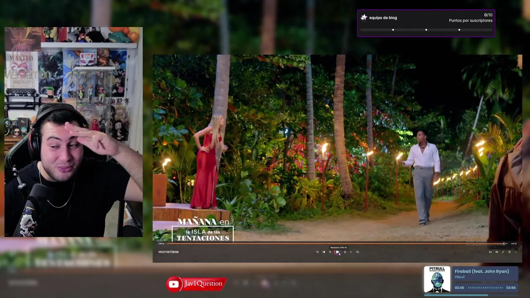Toggle repeat mode in the video player
The image size is (530, 298).
click(358, 252)
